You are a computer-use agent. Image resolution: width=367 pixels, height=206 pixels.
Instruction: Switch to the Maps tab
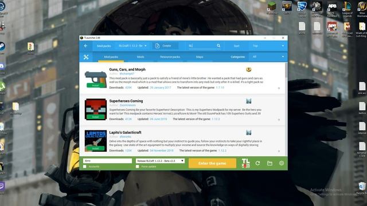[200, 57]
